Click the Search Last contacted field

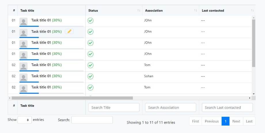coord(227,107)
